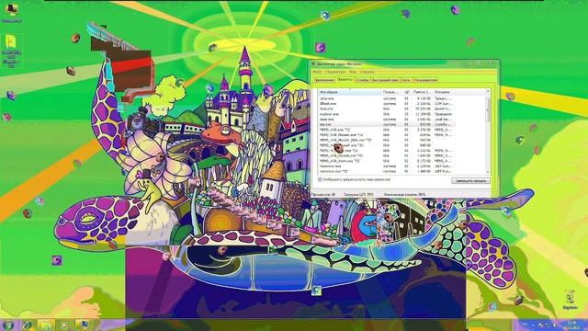Open the Computer desktop icon
Image resolution: width=588 pixels, height=331 pixels.
[x=11, y=12]
